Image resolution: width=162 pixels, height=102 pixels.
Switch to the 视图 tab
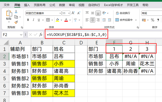(82, 5)
